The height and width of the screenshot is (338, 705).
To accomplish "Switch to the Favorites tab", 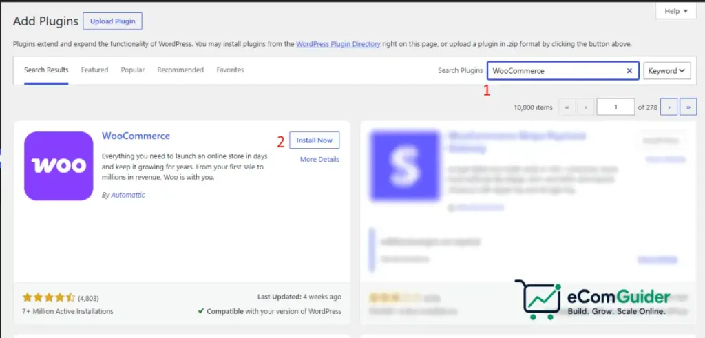I will pyautogui.click(x=230, y=70).
